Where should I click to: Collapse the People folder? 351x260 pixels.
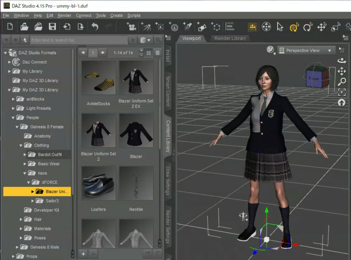13,117
